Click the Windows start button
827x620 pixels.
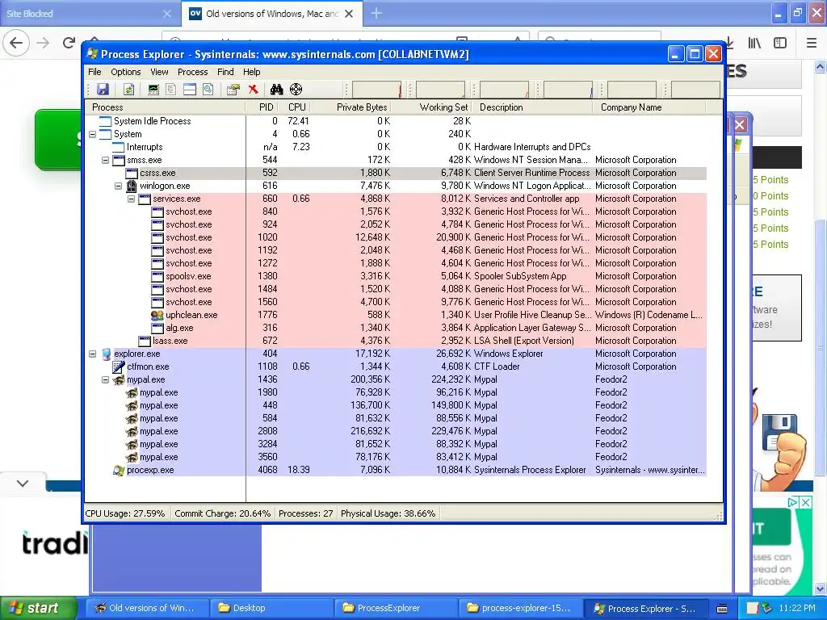pos(37,609)
